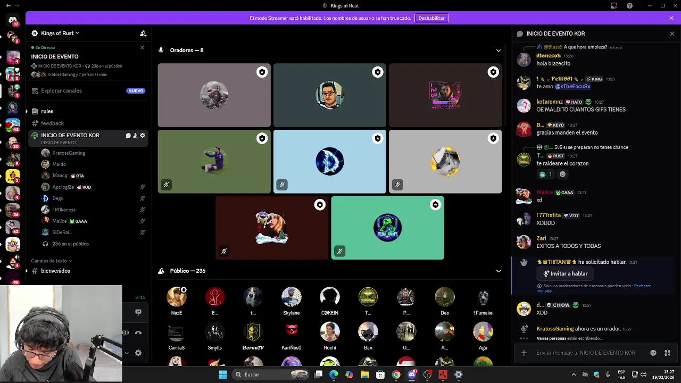Open Google Chrome from taskbar
The height and width of the screenshot is (383, 681).
(x=396, y=374)
